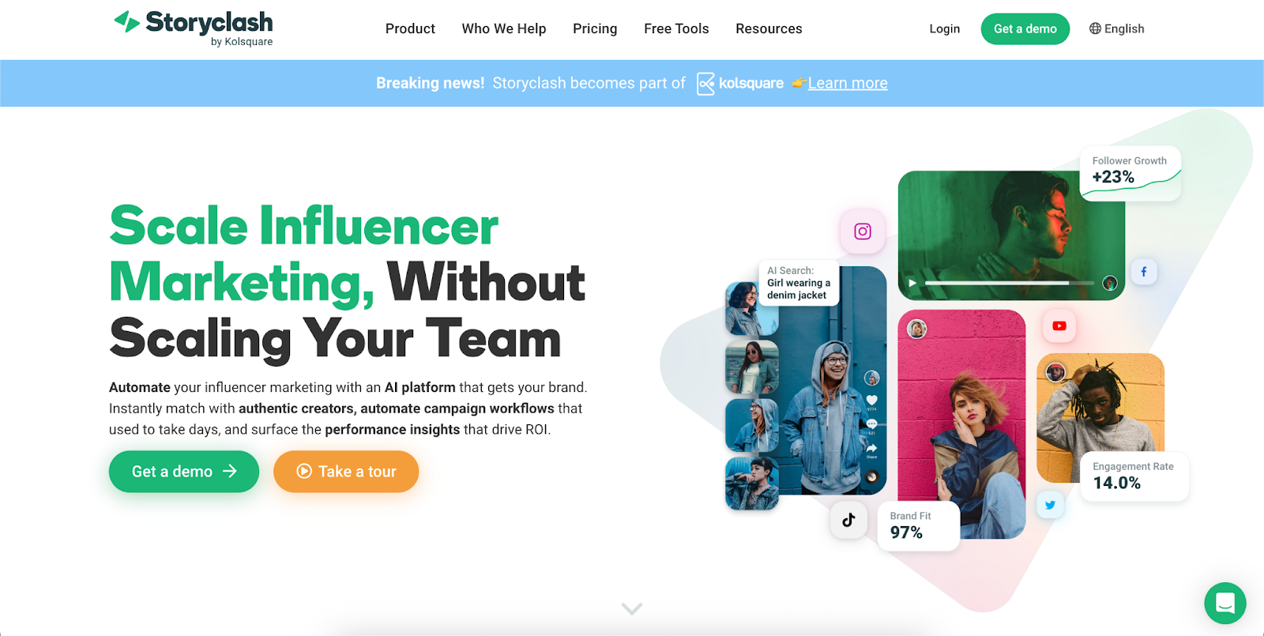Expand the Product menu
Image resolution: width=1264 pixels, height=636 pixels.
pos(410,28)
